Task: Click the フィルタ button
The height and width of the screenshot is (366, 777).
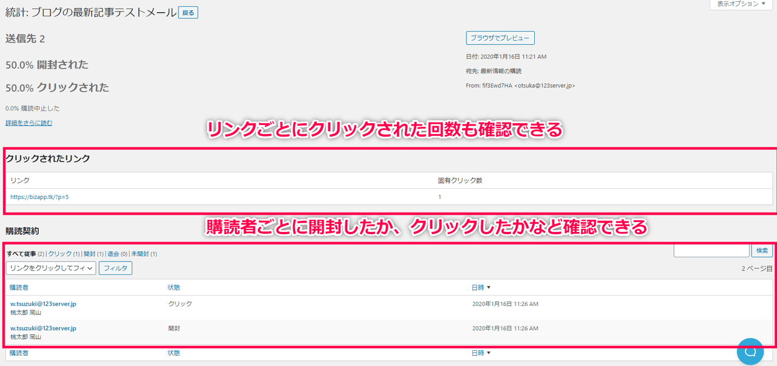Action: (115, 268)
